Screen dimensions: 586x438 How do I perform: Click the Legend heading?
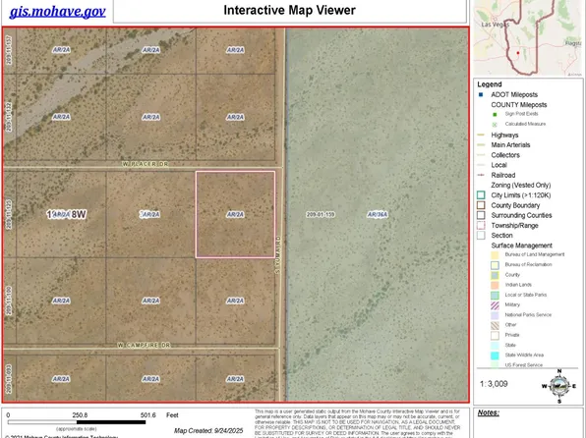click(x=490, y=84)
